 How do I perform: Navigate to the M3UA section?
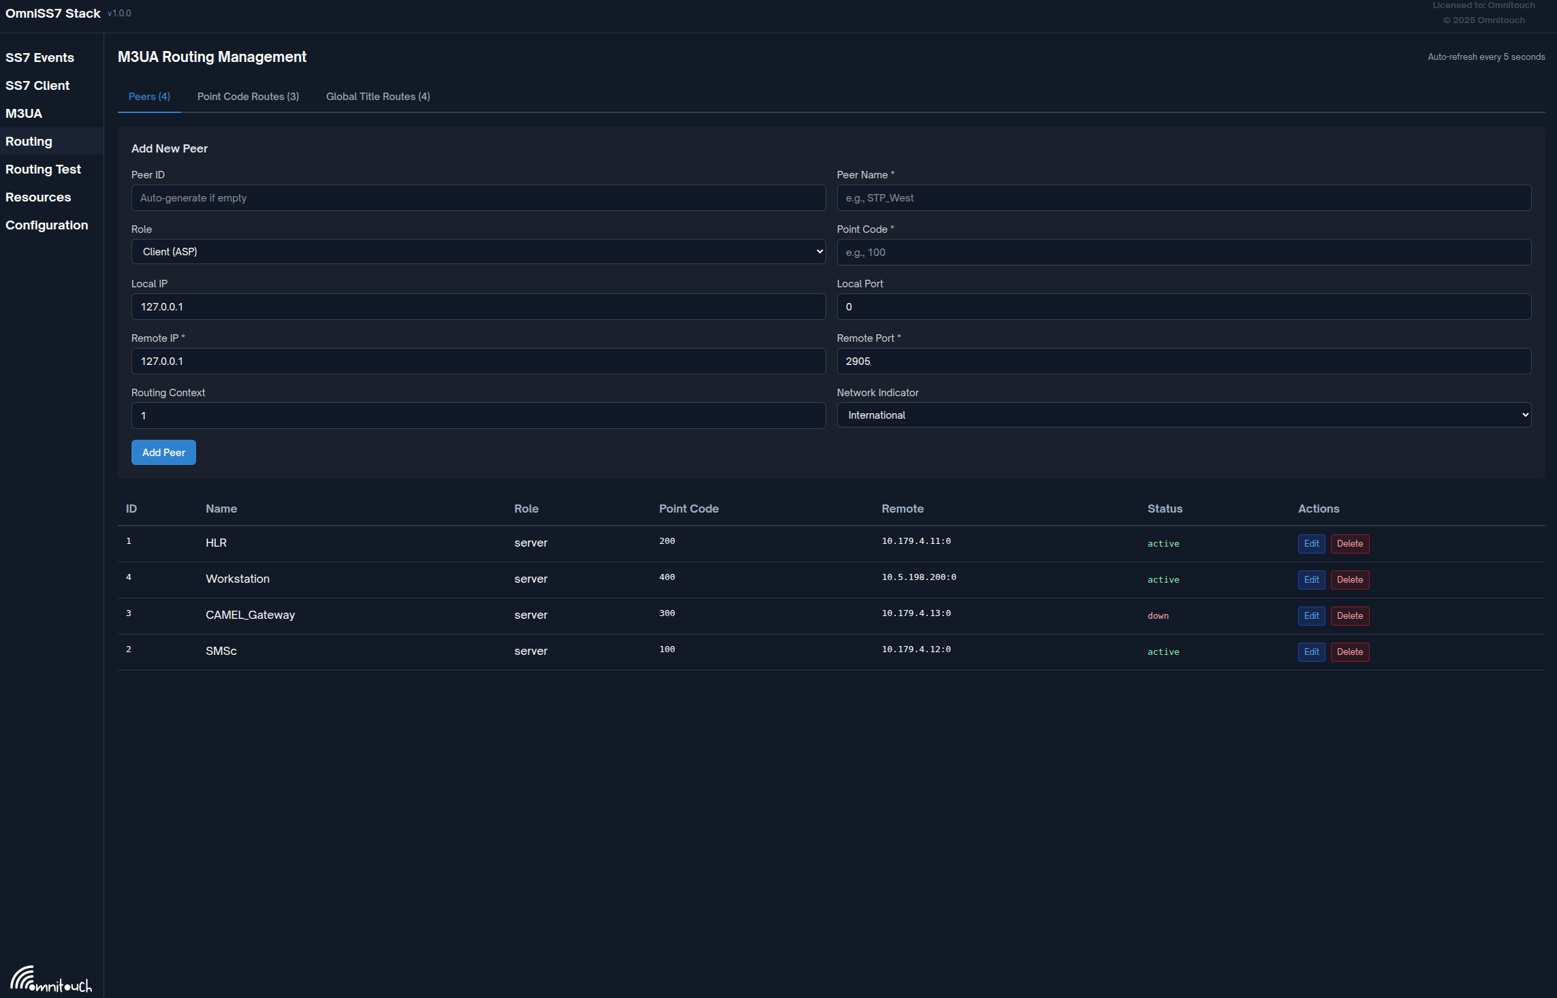coord(24,114)
